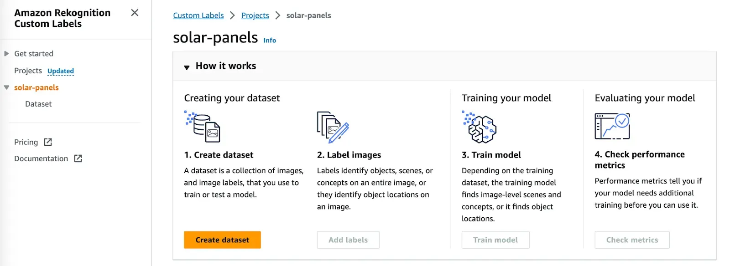The width and height of the screenshot is (730, 266).
Task: Collapse the How it works panel
Action: [187, 67]
